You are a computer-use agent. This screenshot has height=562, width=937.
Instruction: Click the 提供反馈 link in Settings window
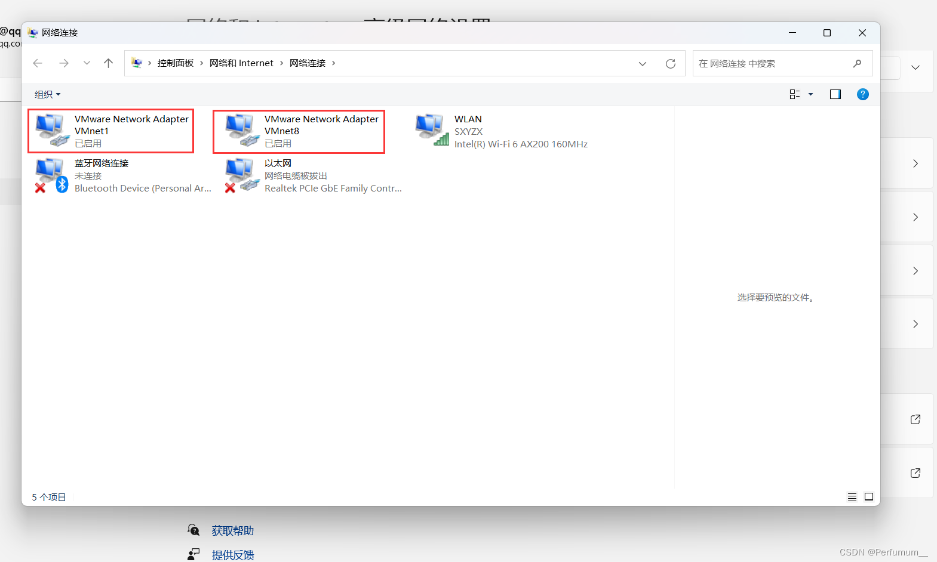[233, 555]
